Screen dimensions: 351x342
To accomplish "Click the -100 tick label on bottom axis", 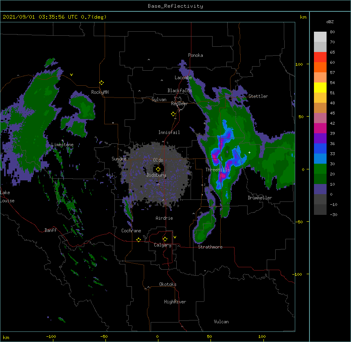I will (x=51, y=336).
